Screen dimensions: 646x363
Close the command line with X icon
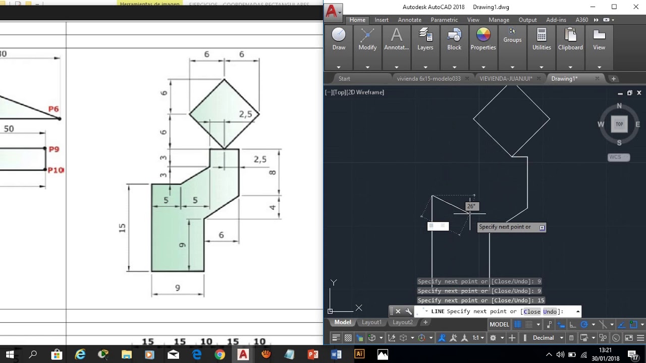click(x=398, y=311)
